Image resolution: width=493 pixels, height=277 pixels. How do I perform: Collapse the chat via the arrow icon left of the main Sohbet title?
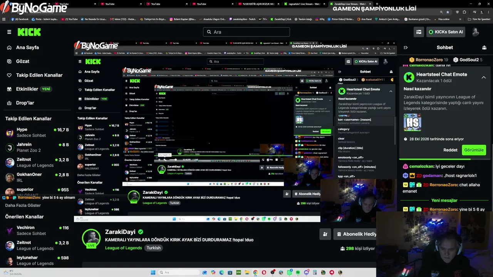coord(406,48)
